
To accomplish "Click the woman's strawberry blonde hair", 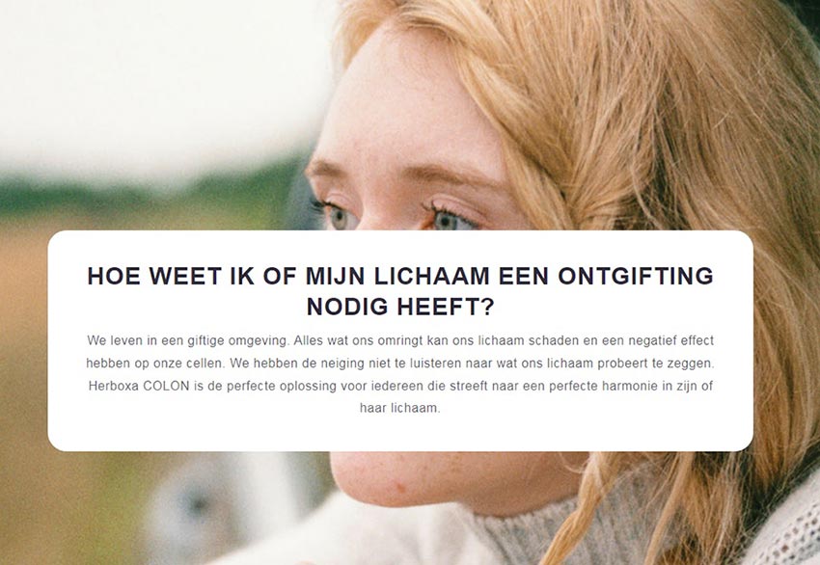I will coord(654,131).
